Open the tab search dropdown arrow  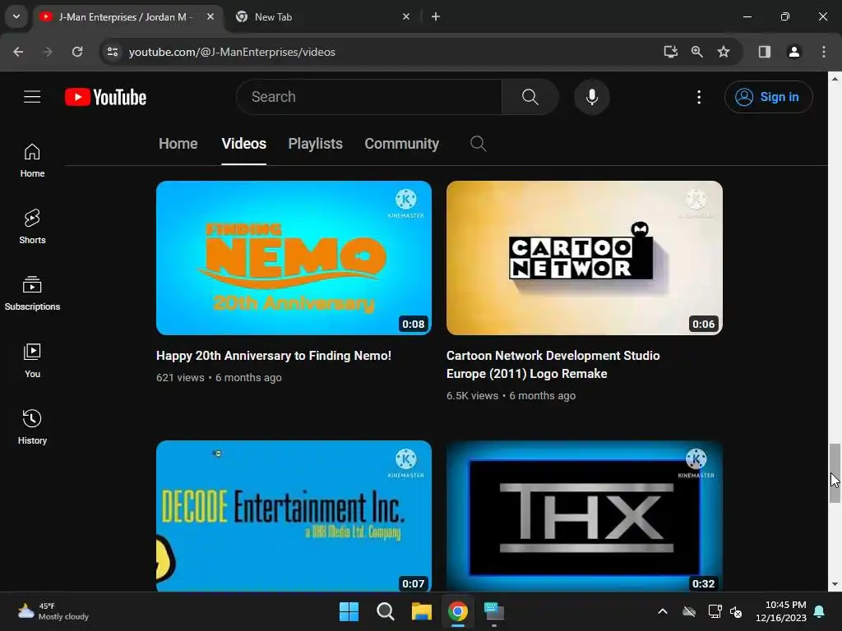16,16
